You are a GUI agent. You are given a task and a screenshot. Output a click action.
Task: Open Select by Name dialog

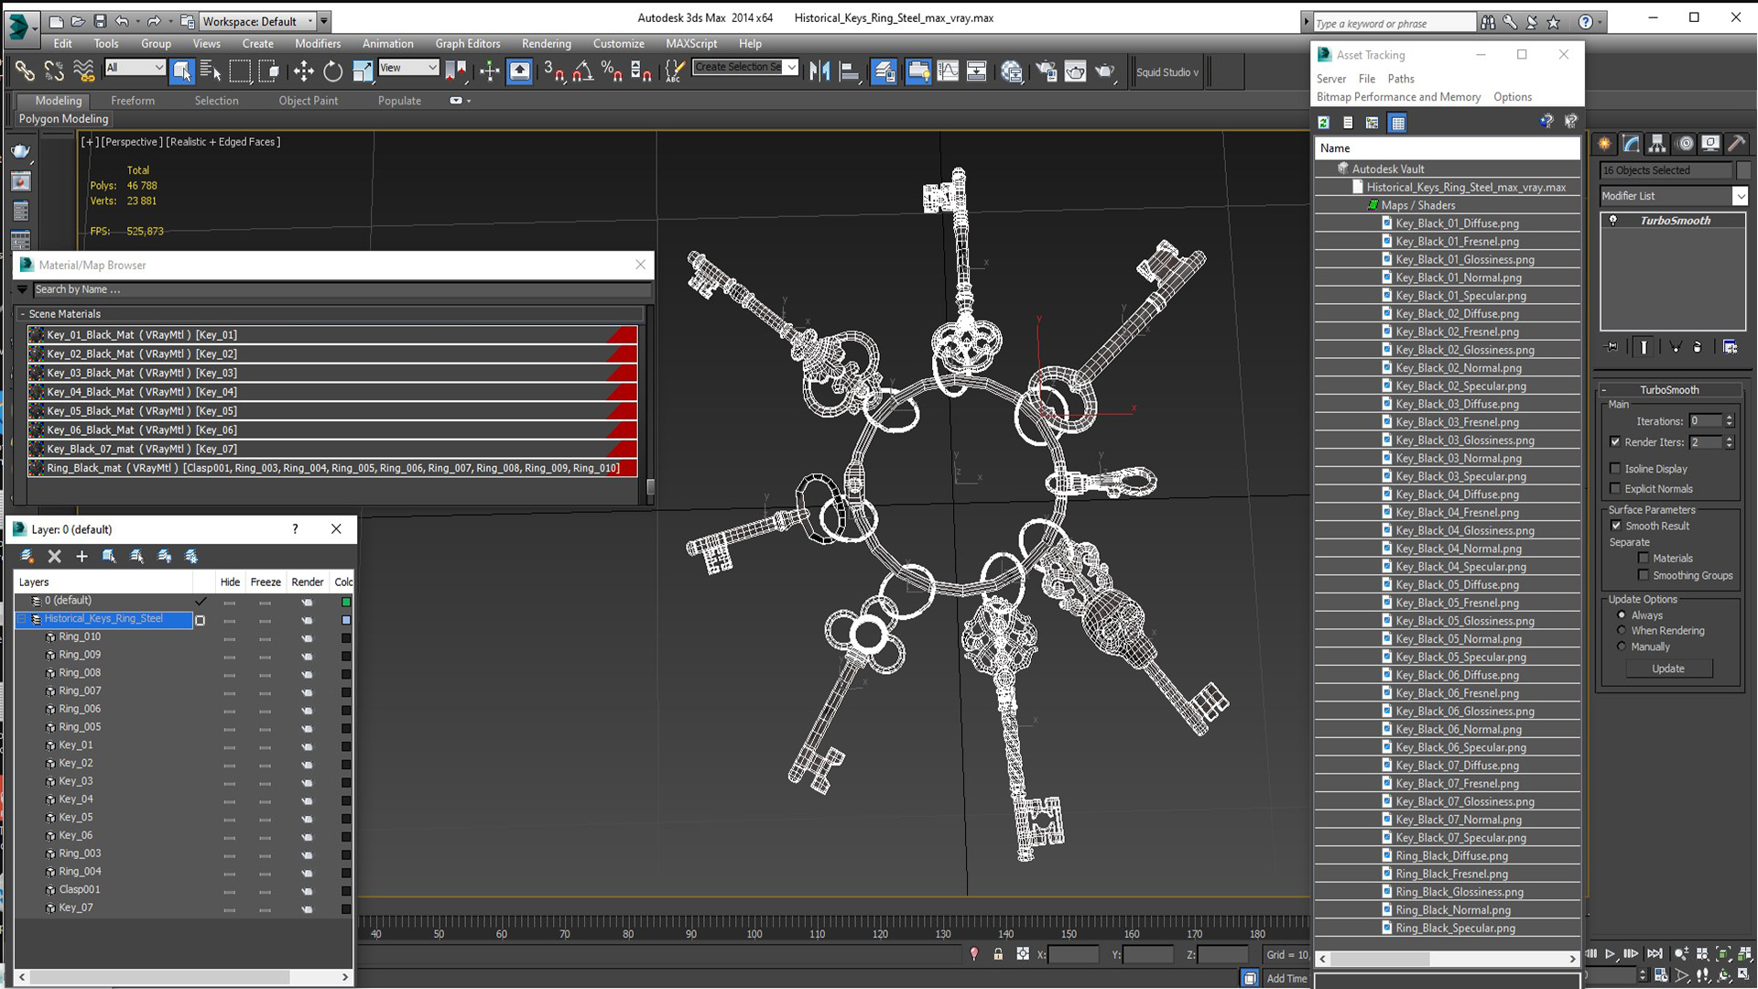click(x=211, y=71)
